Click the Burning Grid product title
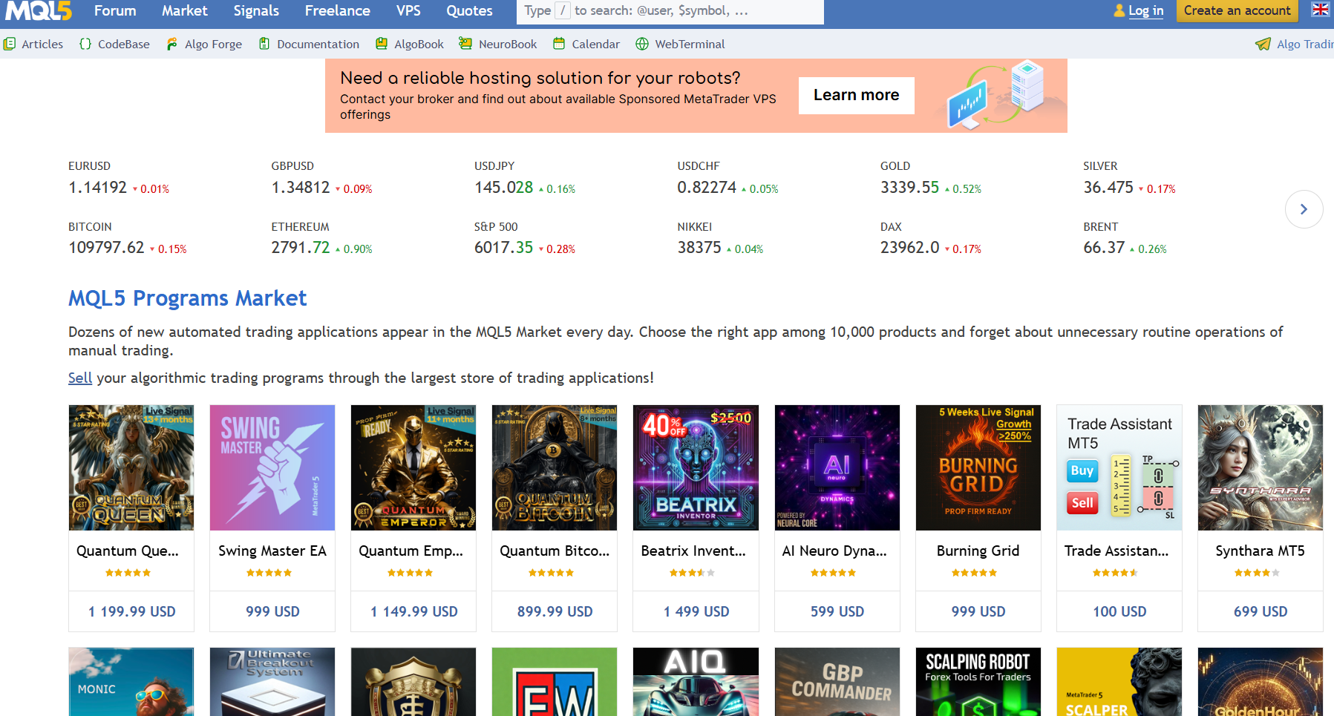The width and height of the screenshot is (1334, 716). 978,551
